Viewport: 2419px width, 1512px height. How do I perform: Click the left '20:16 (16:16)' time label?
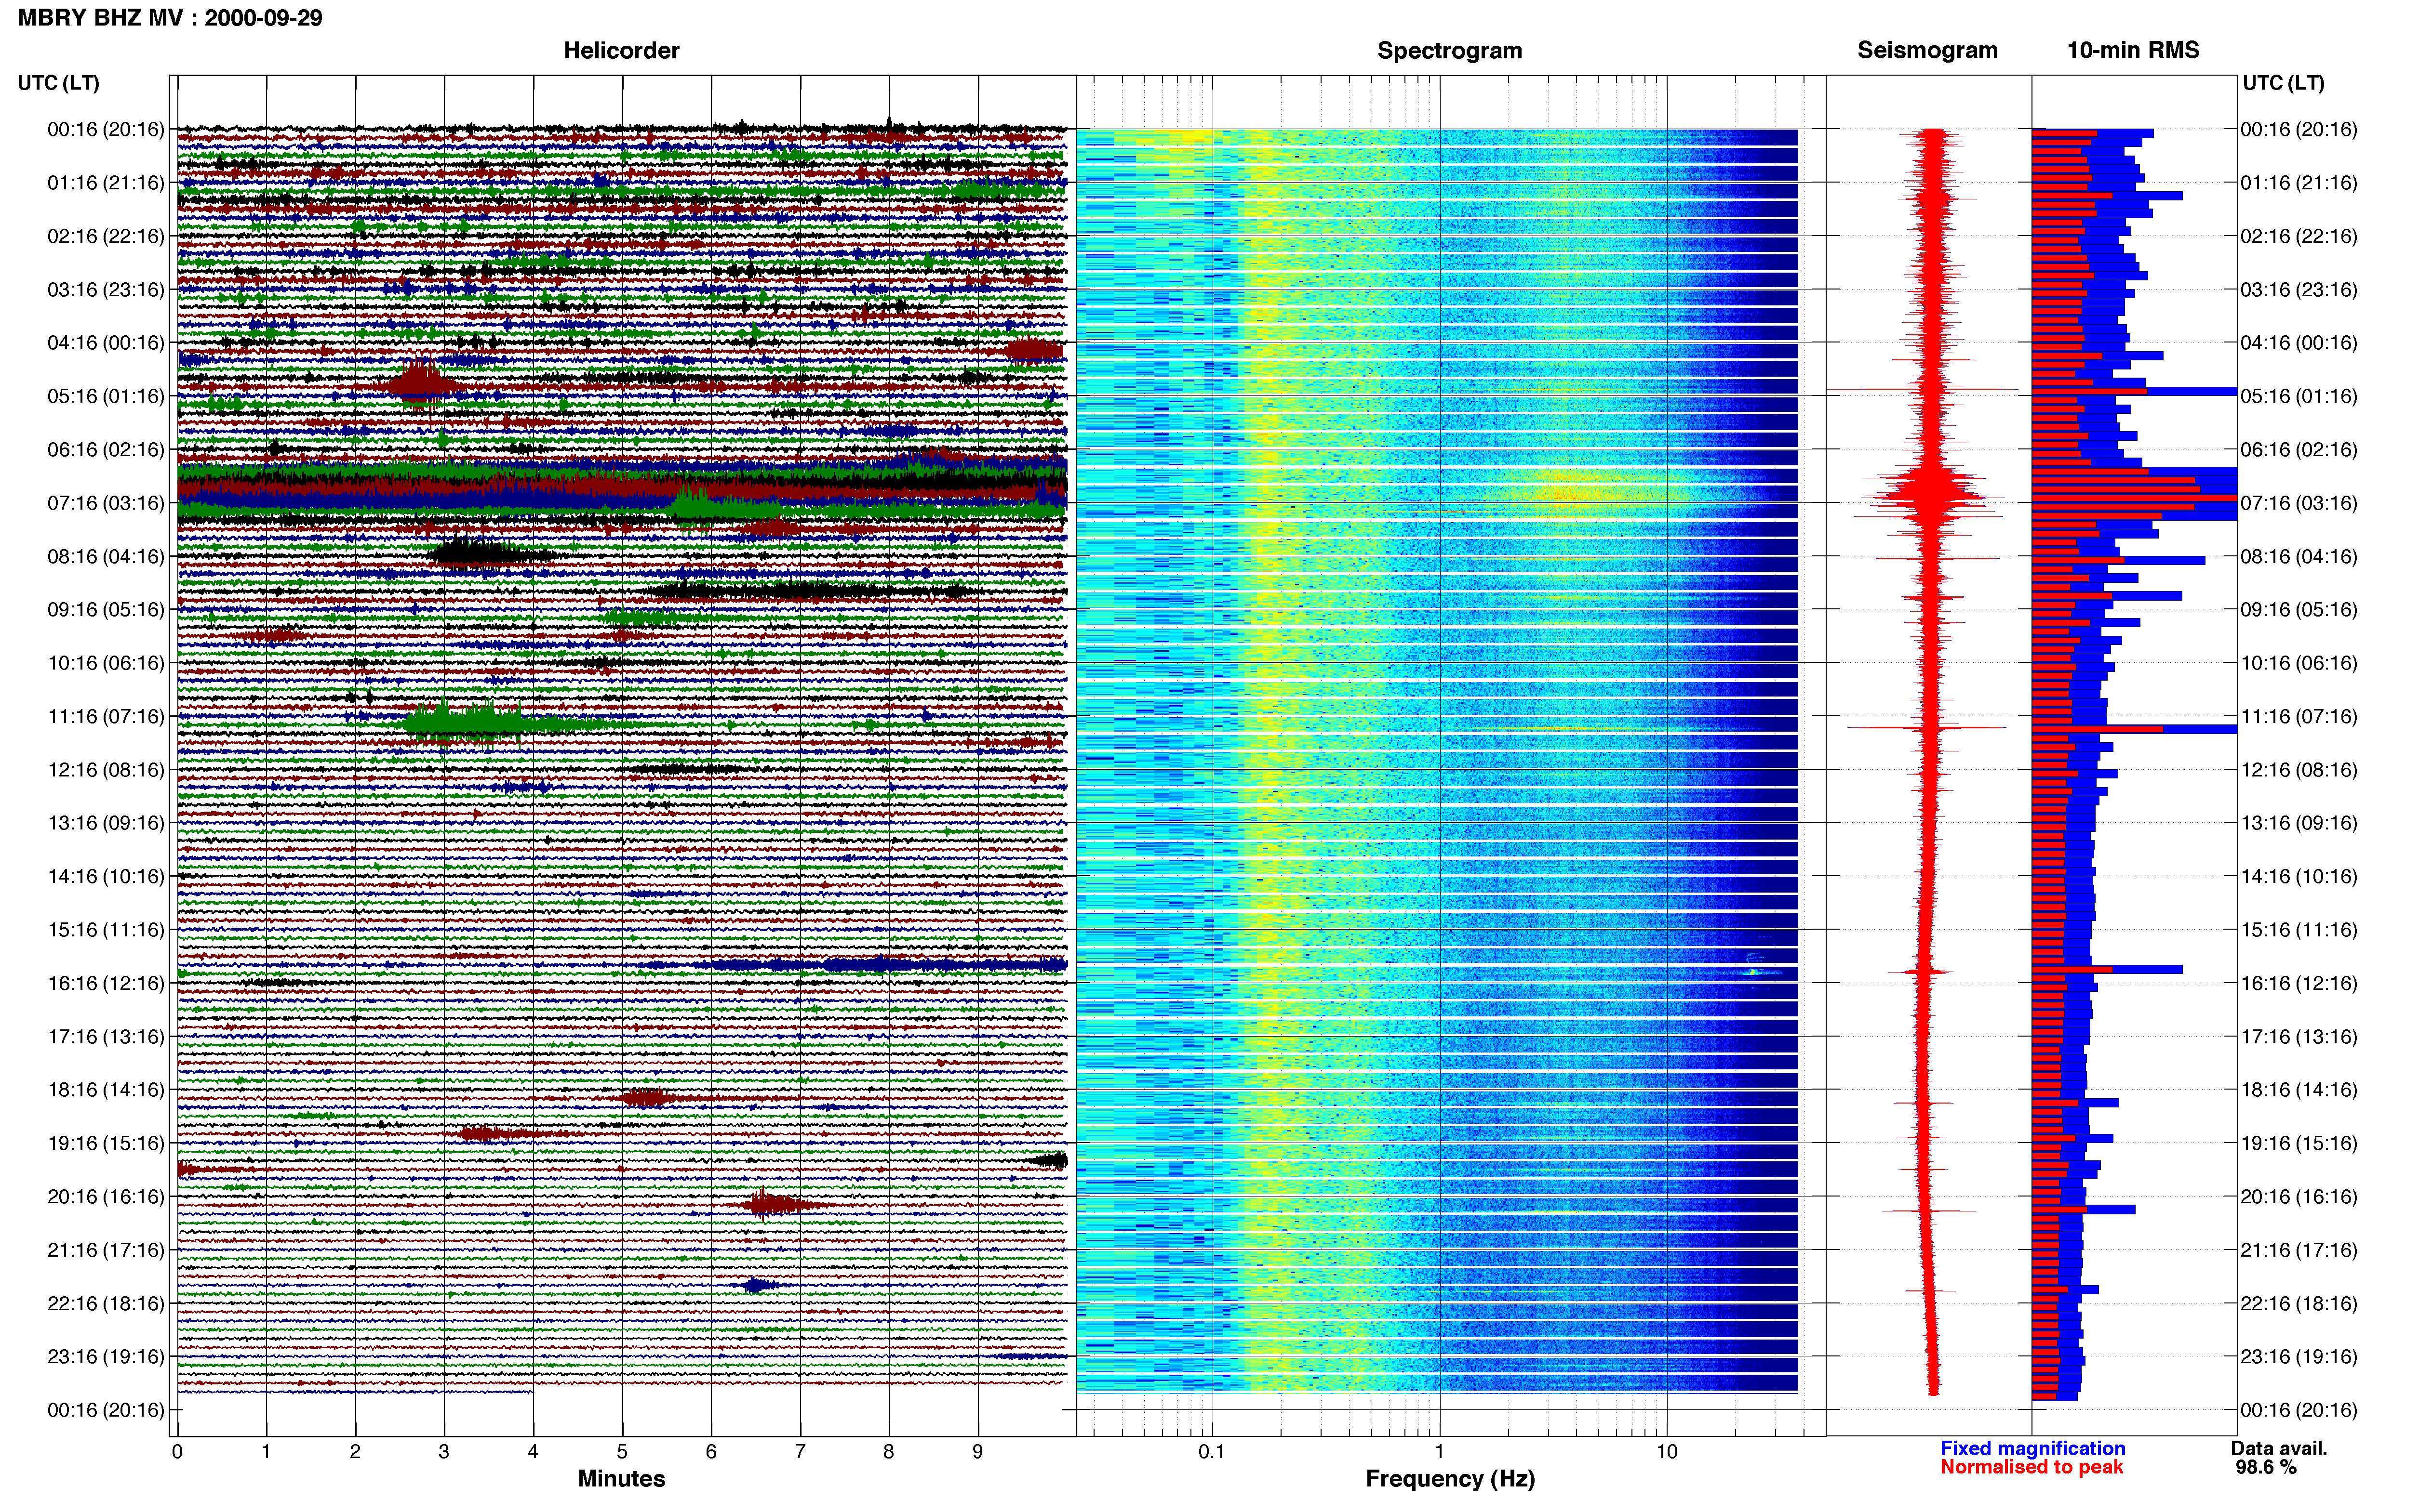106,1196
